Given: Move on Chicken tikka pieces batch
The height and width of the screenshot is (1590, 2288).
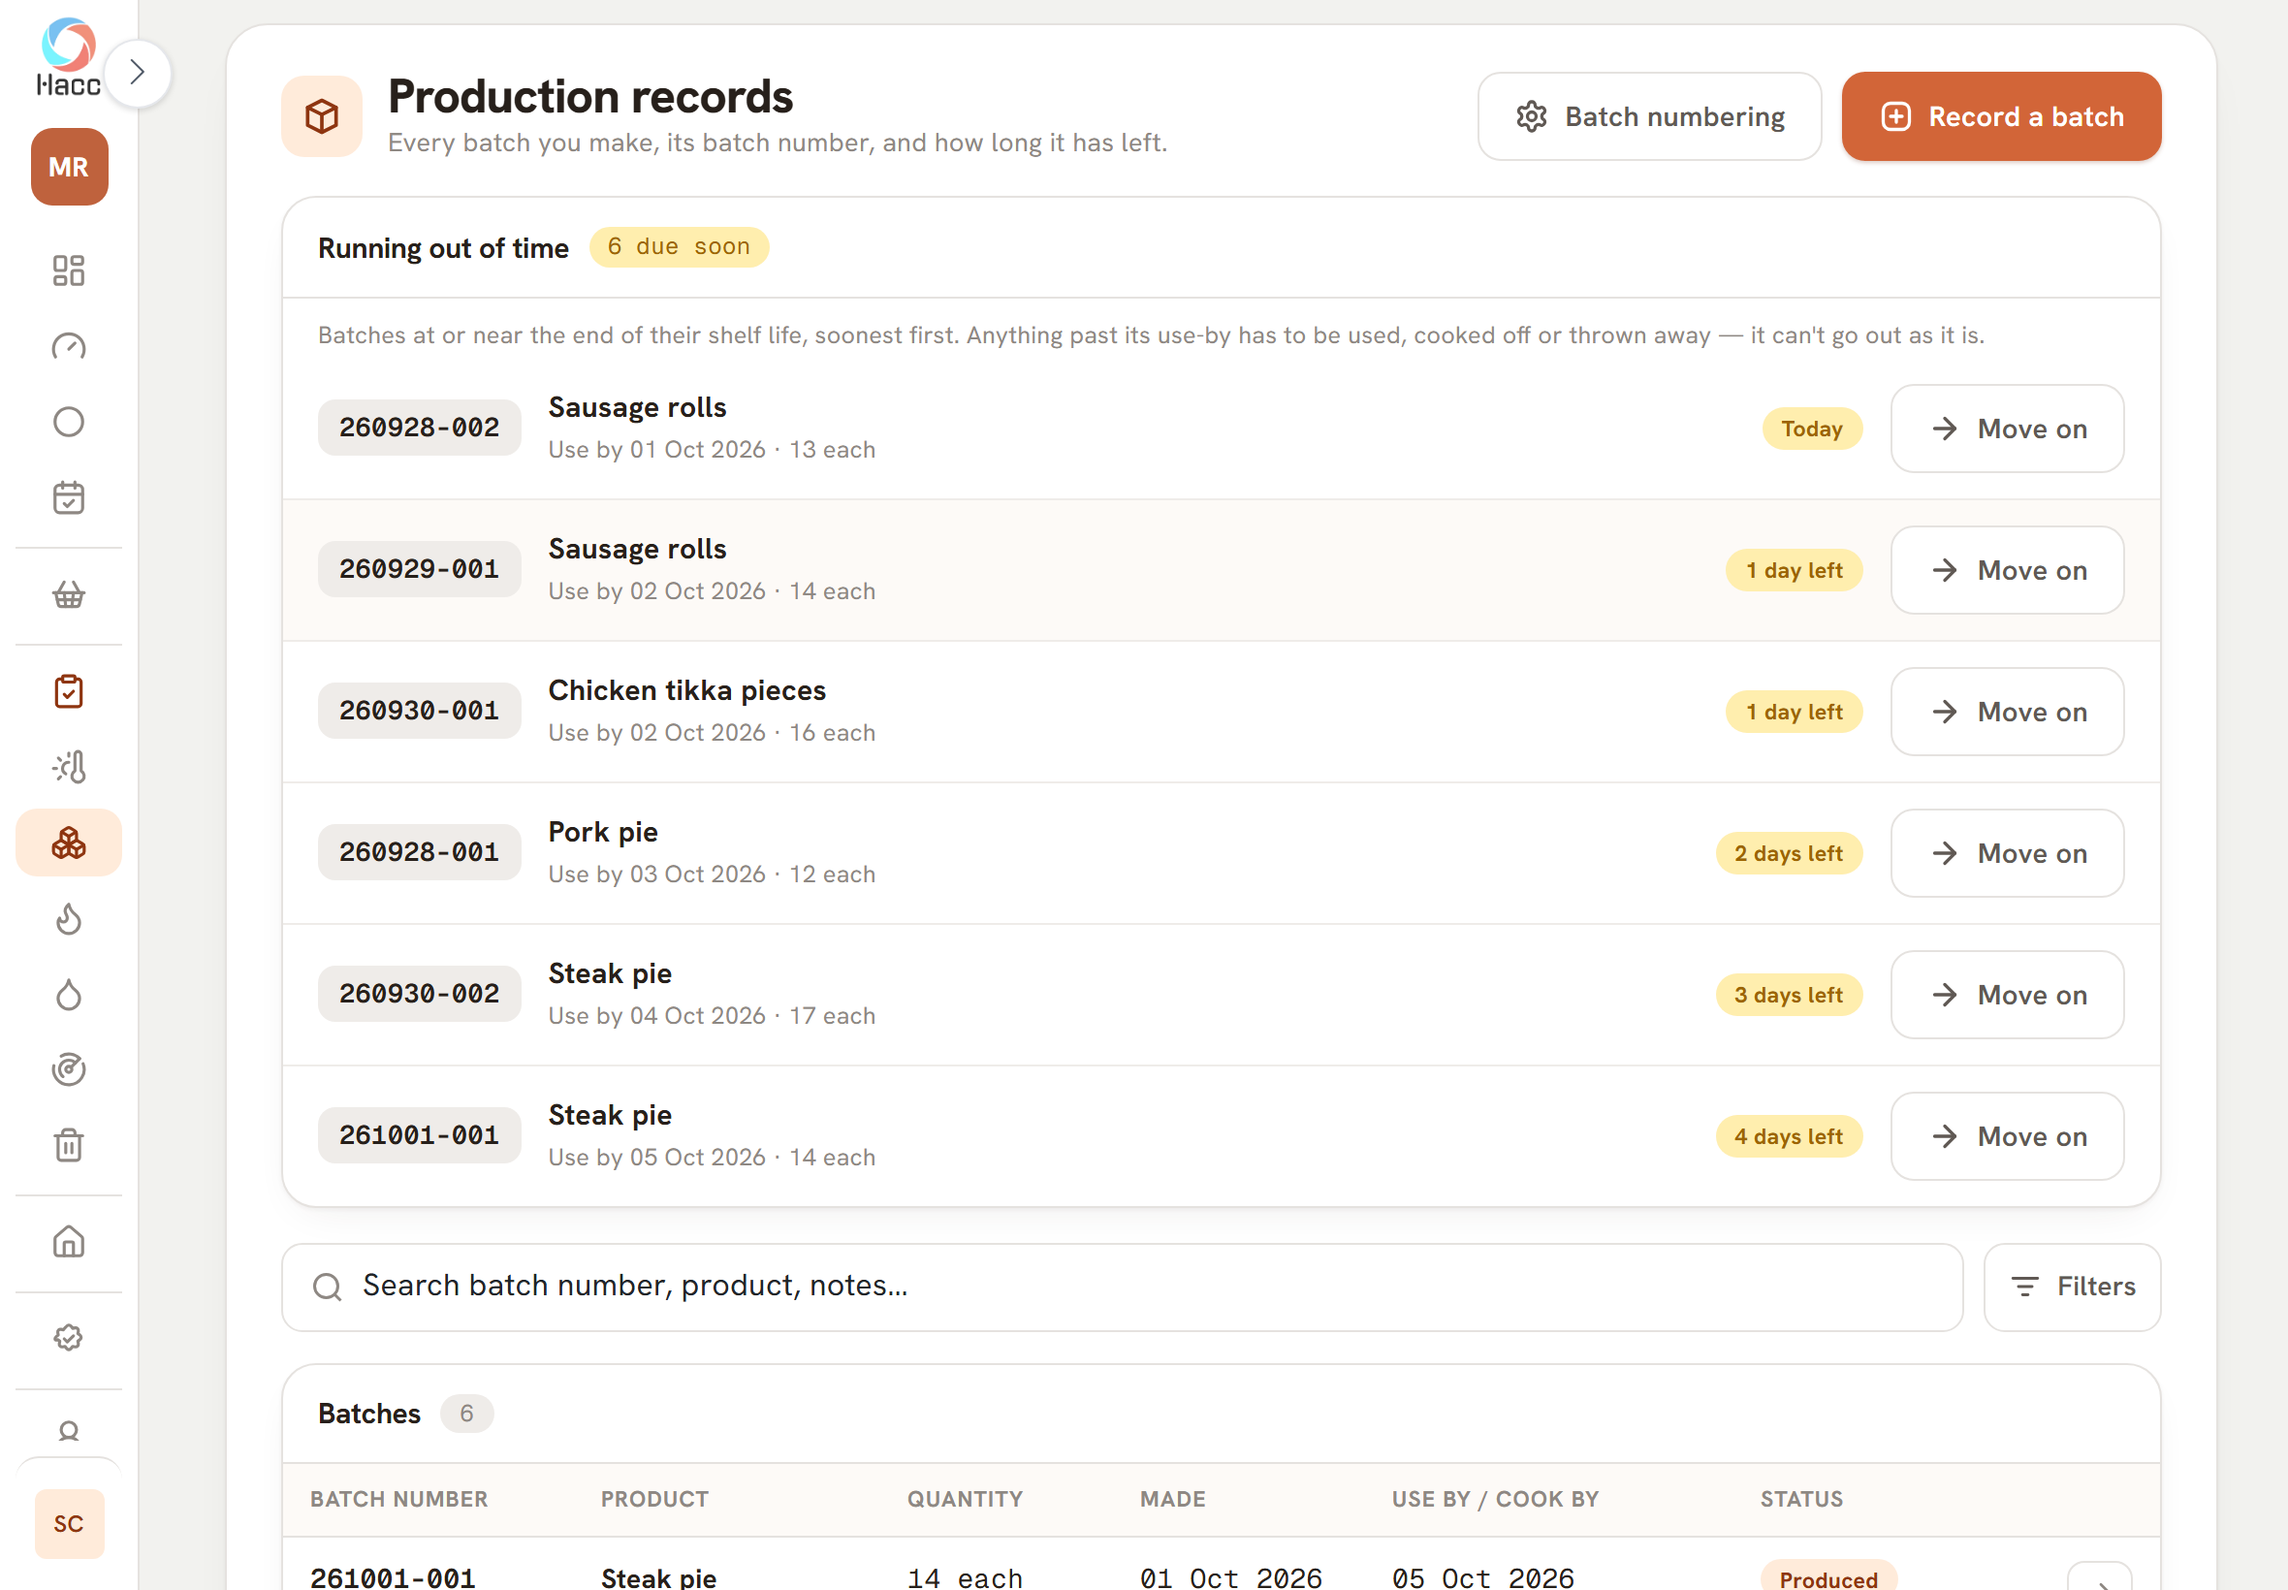Looking at the screenshot, I should 2007,712.
